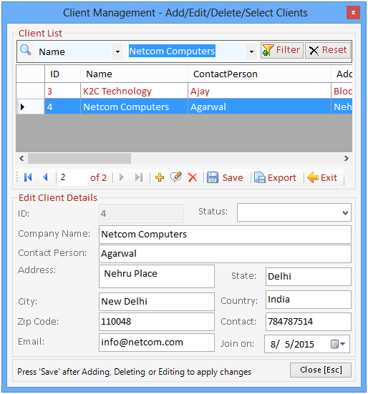Image resolution: width=368 pixels, height=394 pixels.
Task: Click the City field New Delhi
Action: click(x=157, y=301)
